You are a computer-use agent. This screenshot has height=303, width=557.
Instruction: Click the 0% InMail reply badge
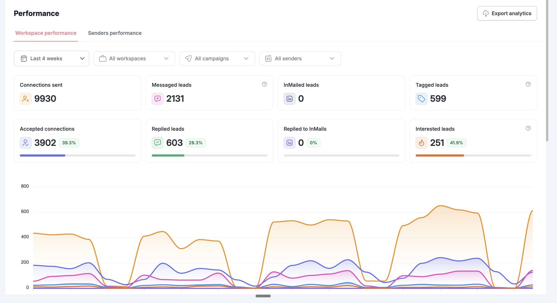pyautogui.click(x=313, y=143)
